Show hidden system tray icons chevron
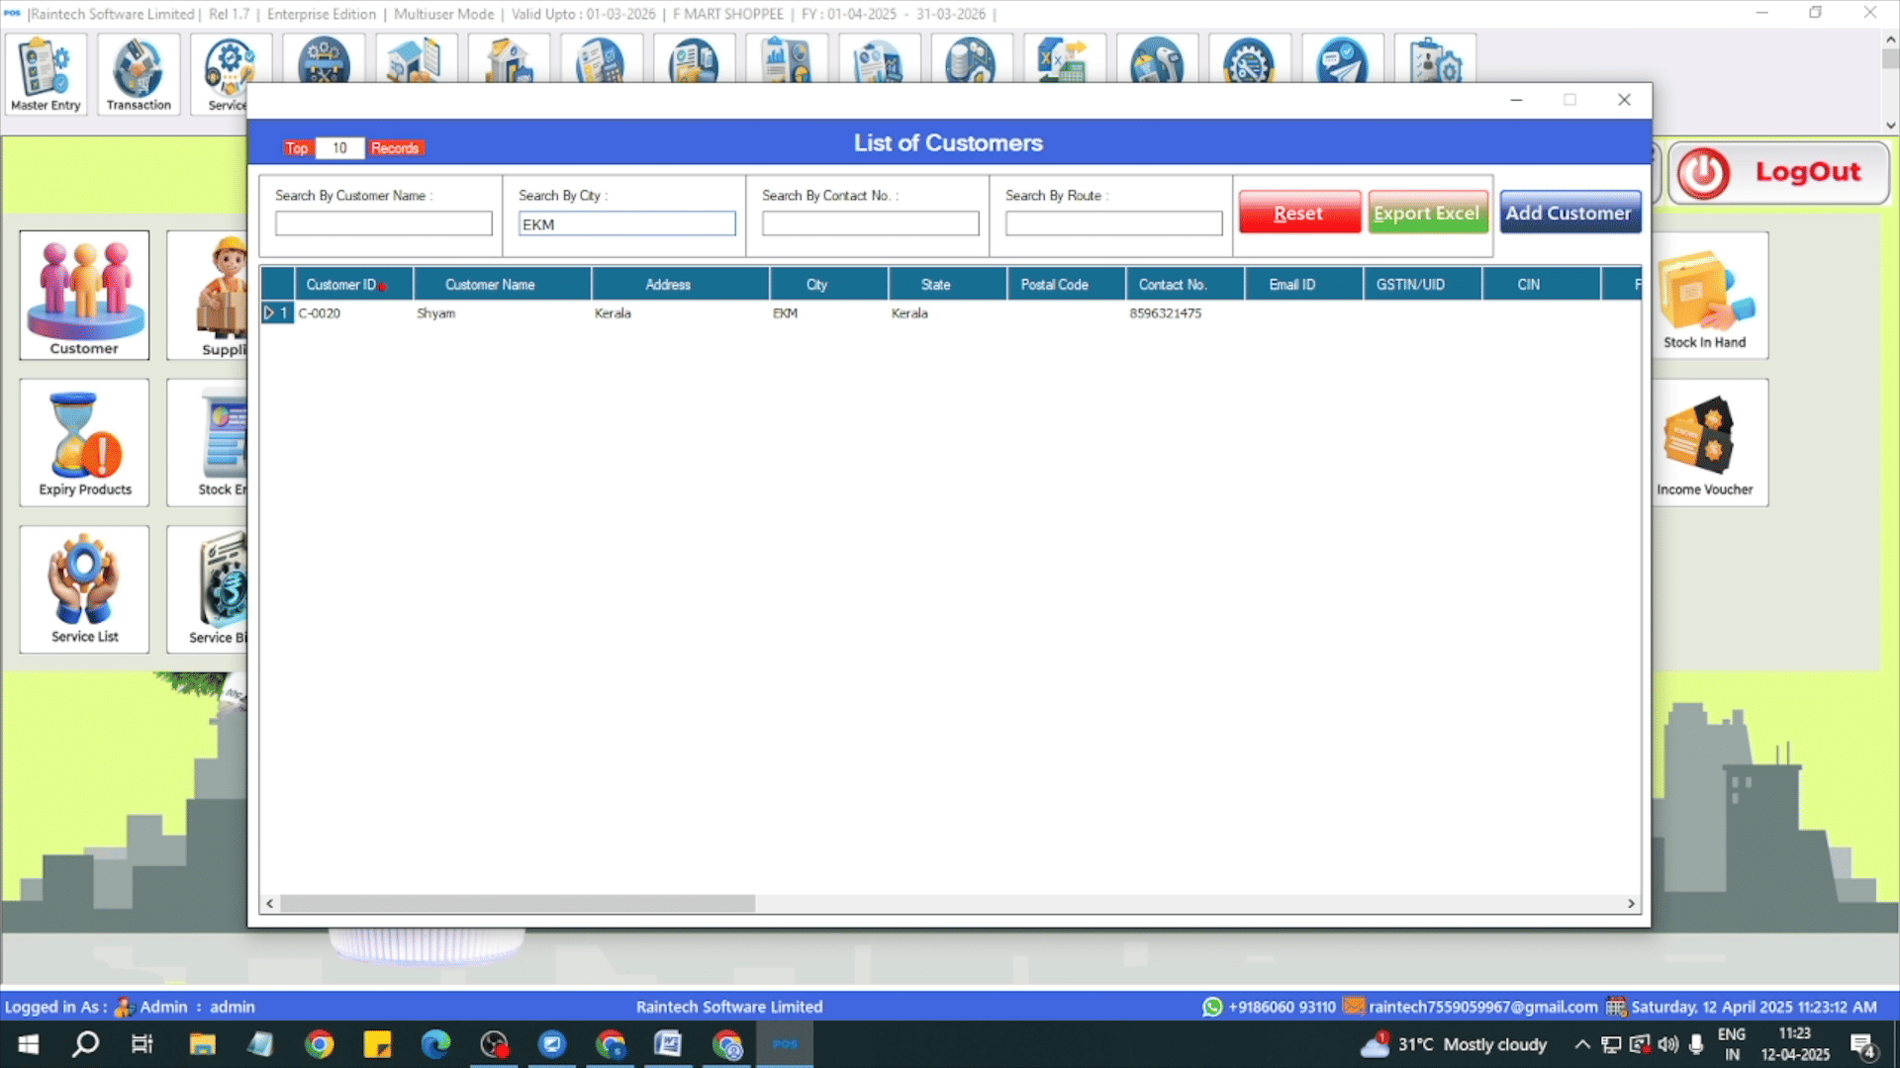This screenshot has width=1900, height=1068. click(x=1581, y=1044)
